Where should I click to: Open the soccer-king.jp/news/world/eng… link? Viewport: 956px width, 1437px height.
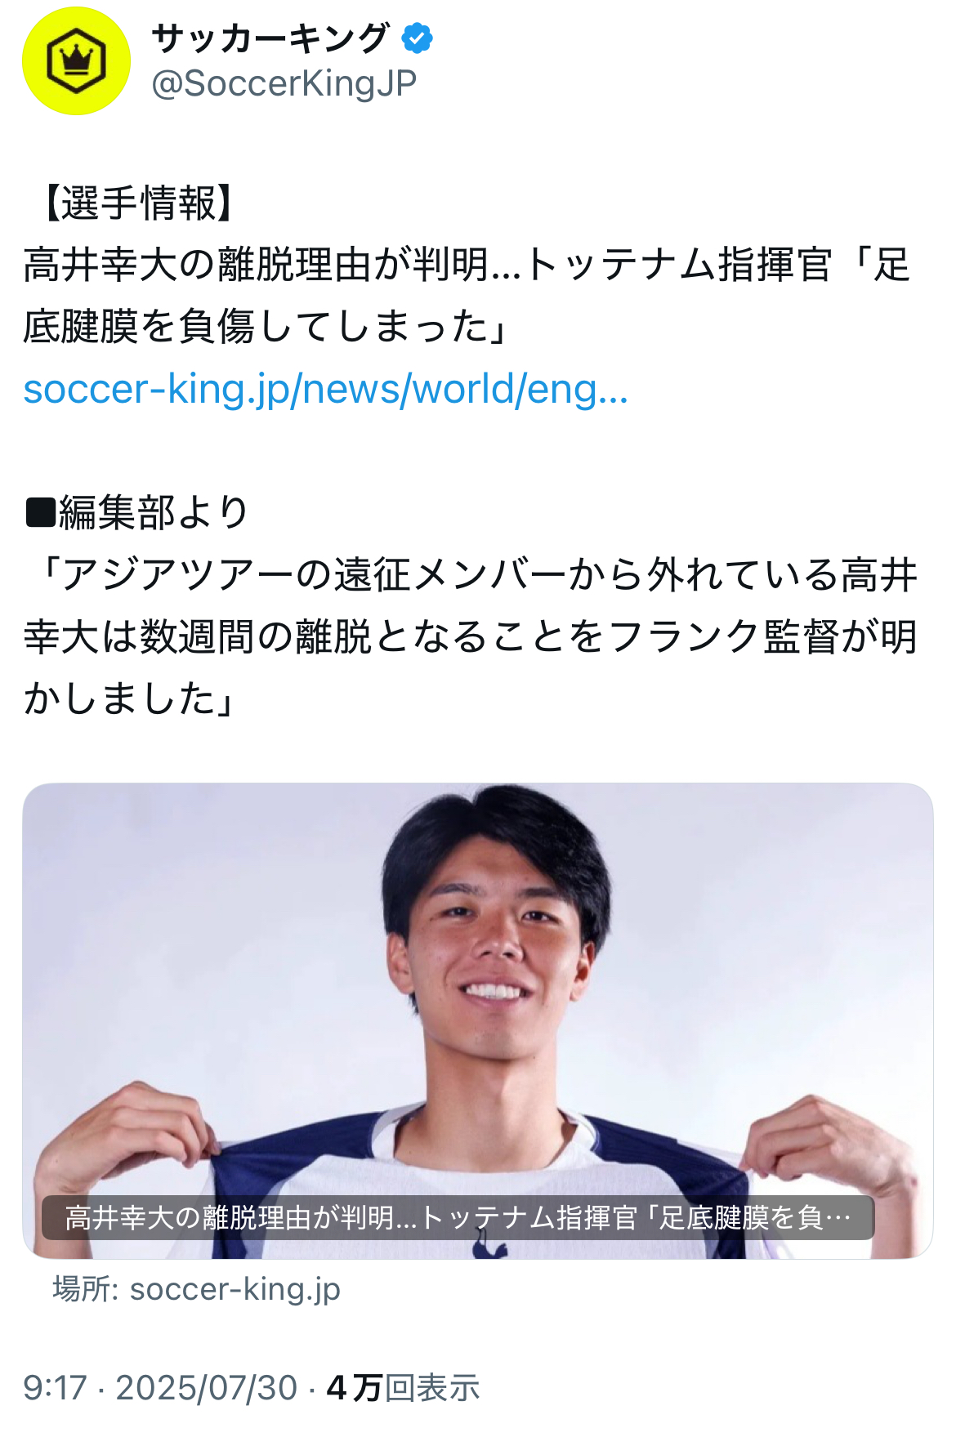click(326, 390)
